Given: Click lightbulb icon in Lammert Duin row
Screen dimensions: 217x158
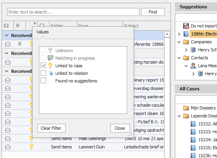Looking at the screenshot, I should coord(31,147).
